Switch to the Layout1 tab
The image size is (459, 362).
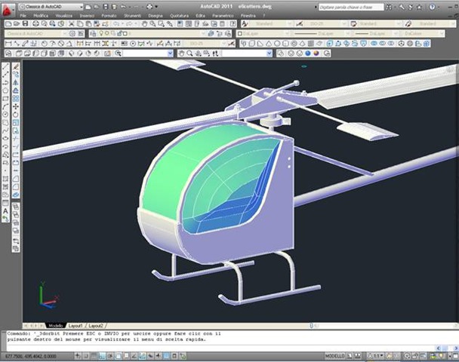[77, 325]
